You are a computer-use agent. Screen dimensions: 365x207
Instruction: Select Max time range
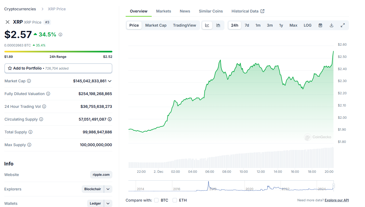[293, 25]
